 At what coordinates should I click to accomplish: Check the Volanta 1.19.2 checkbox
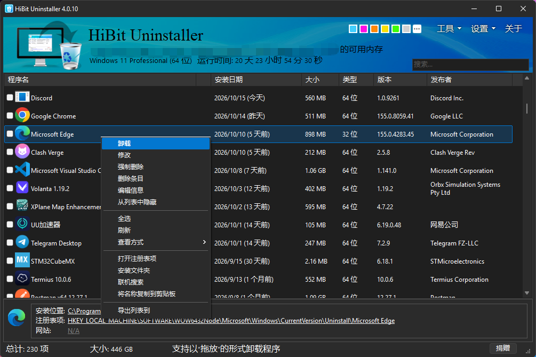(10, 188)
